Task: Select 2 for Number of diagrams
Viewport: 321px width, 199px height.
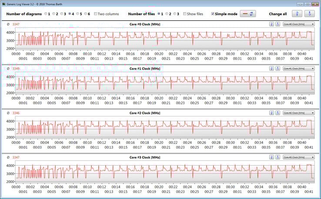Action: click(x=54, y=14)
